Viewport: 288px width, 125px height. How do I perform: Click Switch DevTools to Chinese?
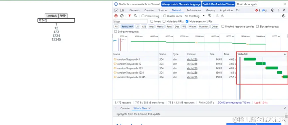219,4
